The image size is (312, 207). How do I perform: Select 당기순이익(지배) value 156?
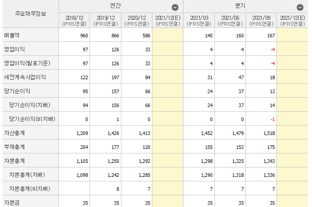115,105
